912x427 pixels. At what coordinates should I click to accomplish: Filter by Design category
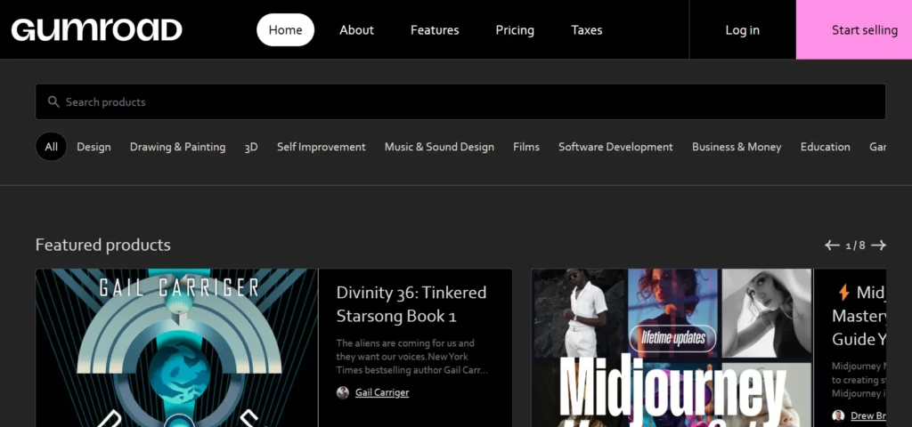[94, 147]
